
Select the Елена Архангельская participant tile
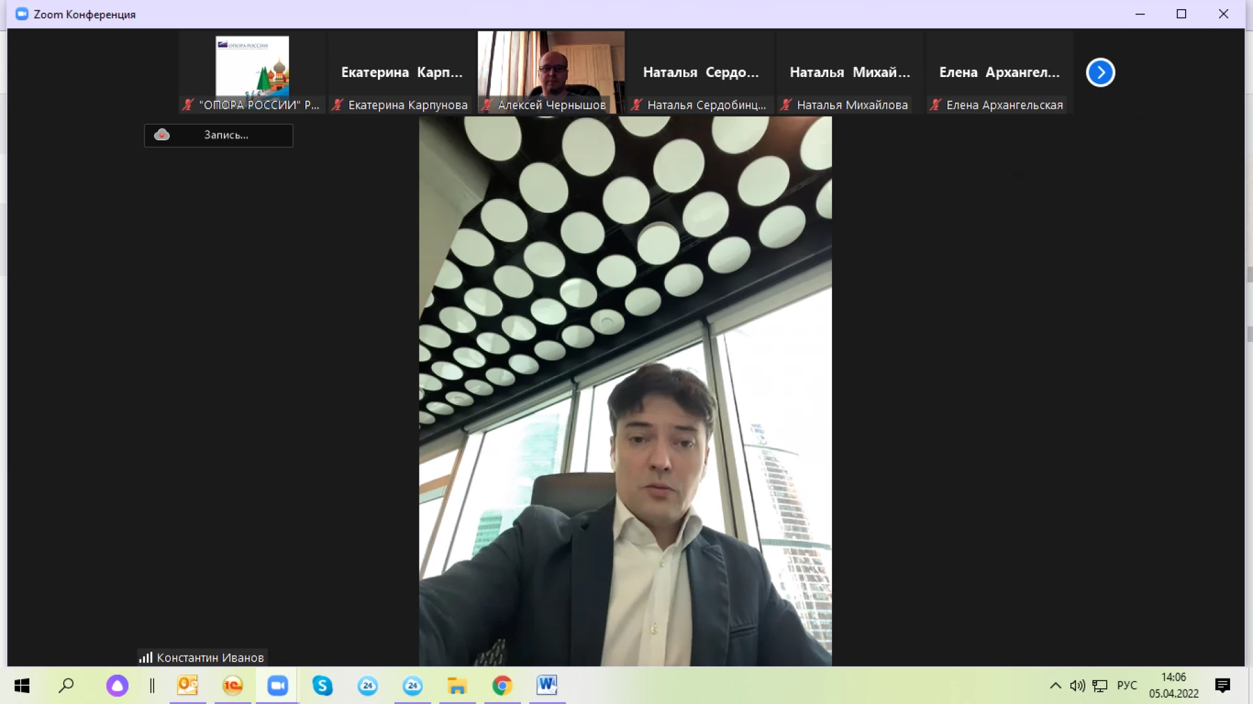click(999, 72)
